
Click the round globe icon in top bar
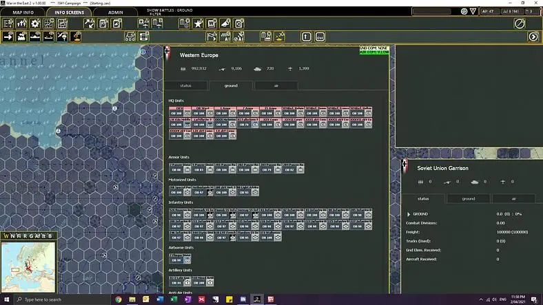(464, 12)
